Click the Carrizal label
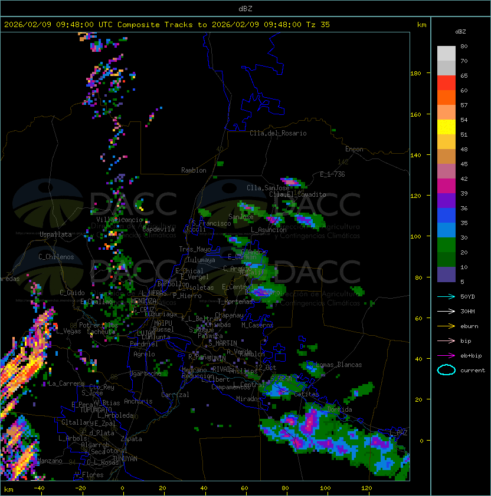This screenshot has width=491, height=496. (x=175, y=395)
